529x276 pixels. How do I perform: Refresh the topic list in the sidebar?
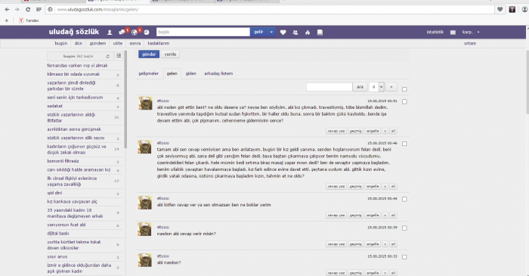click(x=107, y=57)
